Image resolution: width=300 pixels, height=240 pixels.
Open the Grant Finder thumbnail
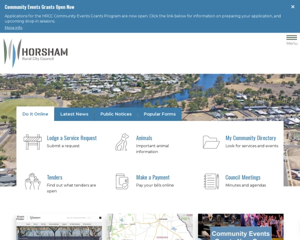59,227
